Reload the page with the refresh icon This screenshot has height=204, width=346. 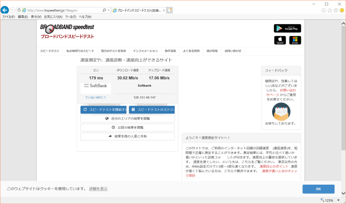pyautogui.click(x=19, y=10)
